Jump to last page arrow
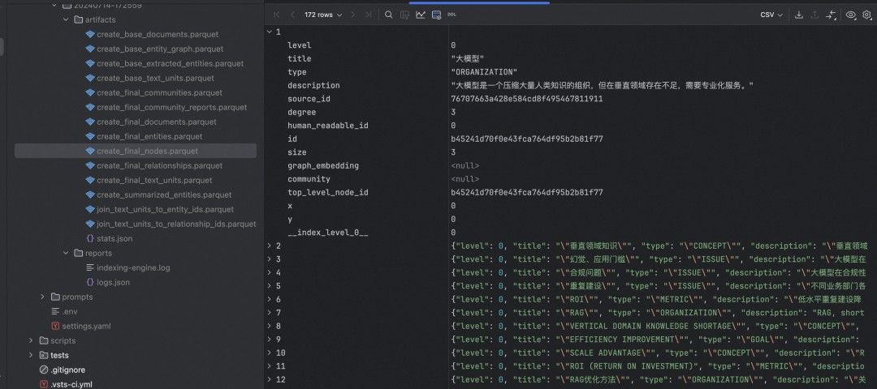The image size is (877, 389). point(368,15)
